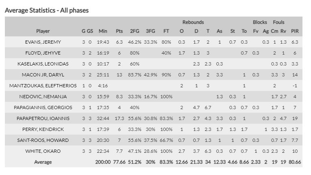The height and width of the screenshot is (175, 311).
Task: Click the Player column header
Action: tap(43, 31)
